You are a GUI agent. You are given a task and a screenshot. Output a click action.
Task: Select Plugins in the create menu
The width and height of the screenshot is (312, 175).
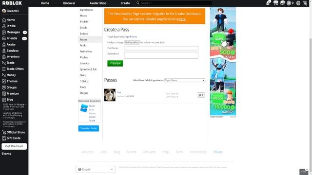pos(84,93)
